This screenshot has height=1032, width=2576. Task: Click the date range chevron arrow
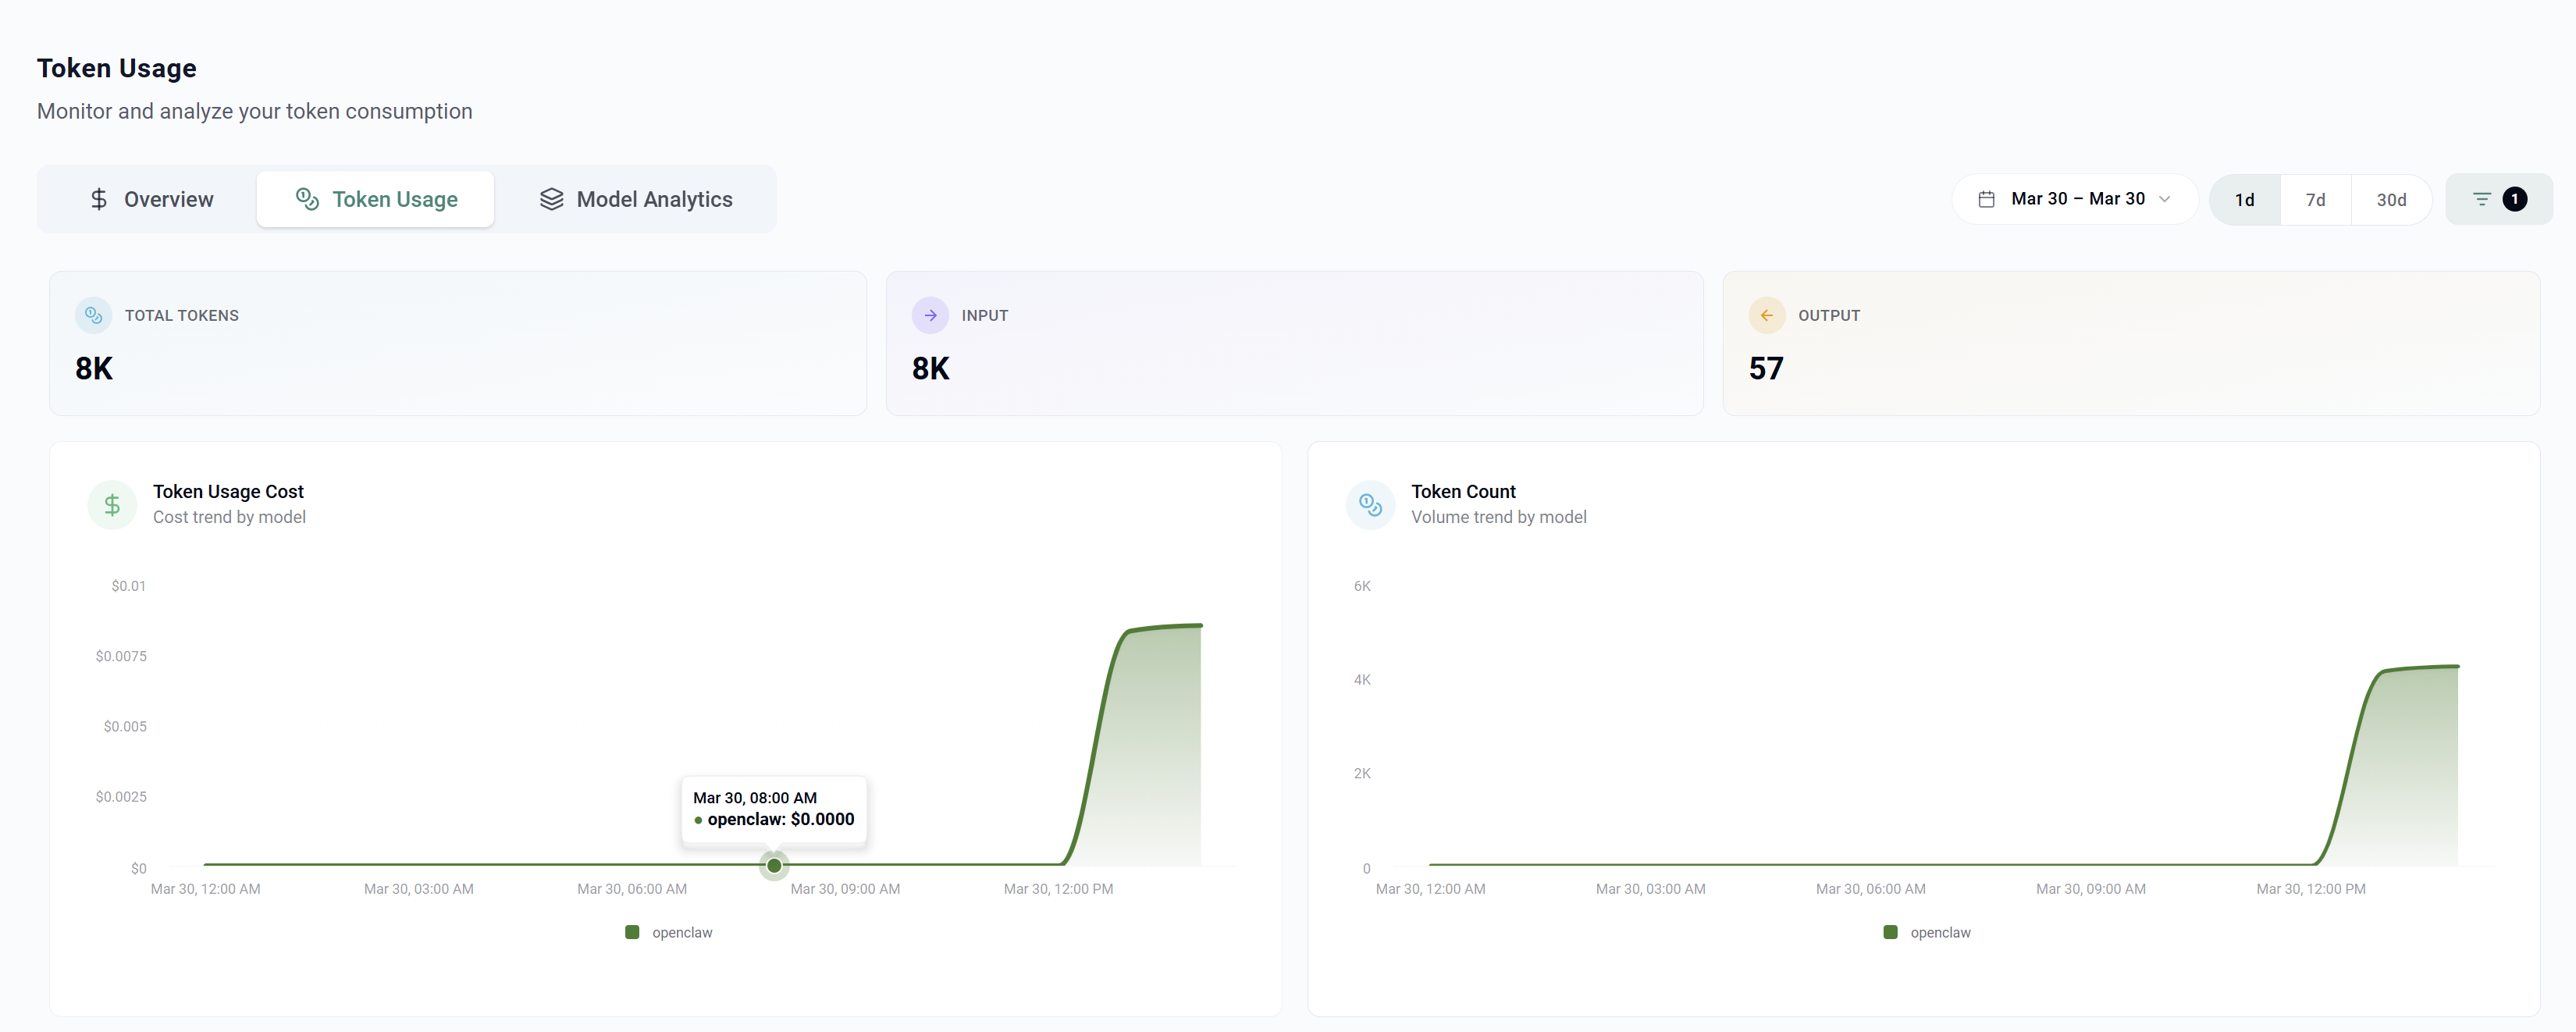click(x=2164, y=199)
